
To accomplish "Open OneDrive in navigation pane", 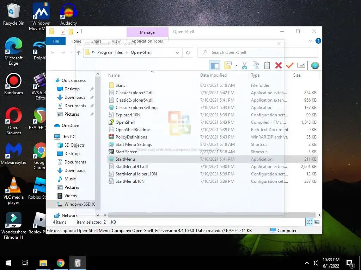I will [x=70, y=126].
